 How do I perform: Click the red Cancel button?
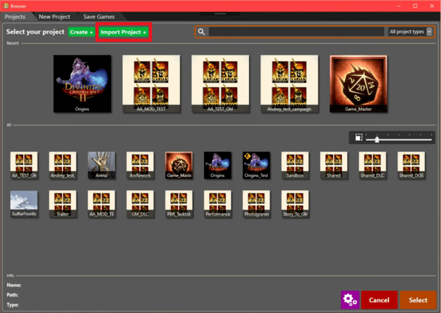pyautogui.click(x=379, y=300)
